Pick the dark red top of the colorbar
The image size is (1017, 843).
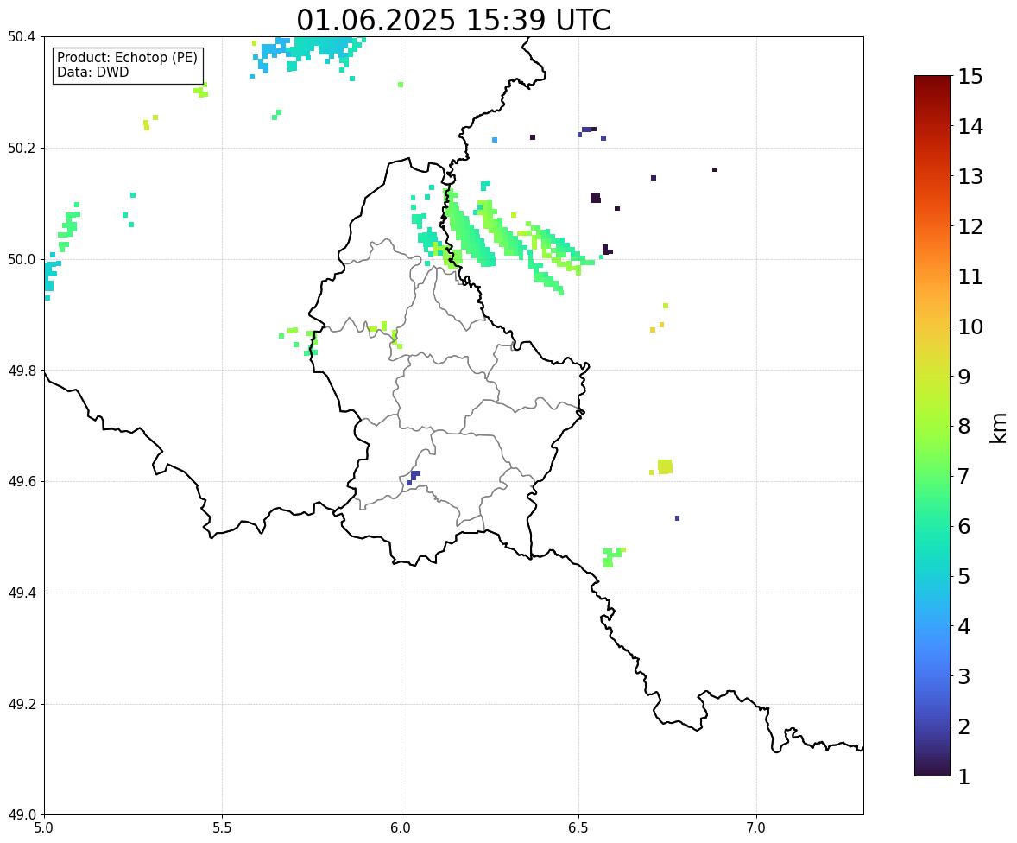coord(932,81)
